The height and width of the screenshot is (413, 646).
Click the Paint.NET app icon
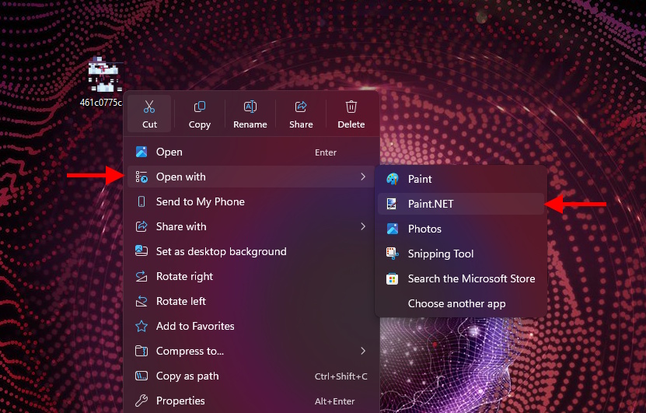coord(392,204)
